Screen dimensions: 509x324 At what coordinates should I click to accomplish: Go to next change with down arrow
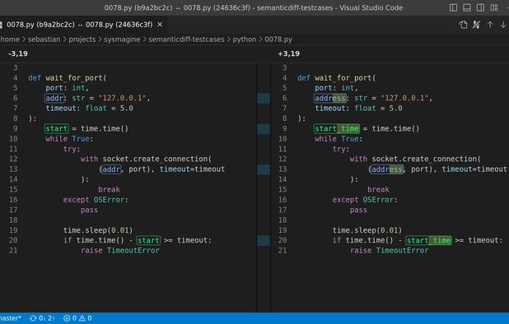coord(503,25)
